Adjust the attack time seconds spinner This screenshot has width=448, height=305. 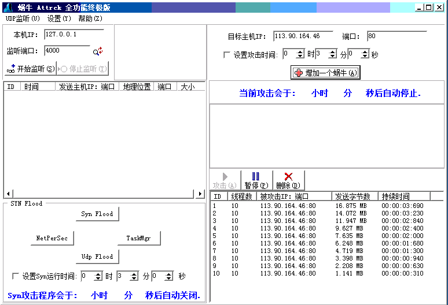point(365,54)
